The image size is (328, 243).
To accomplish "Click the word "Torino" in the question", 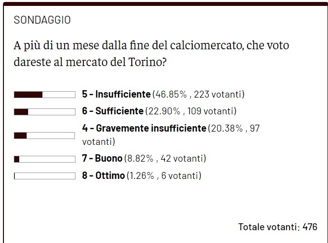I will click(146, 63).
